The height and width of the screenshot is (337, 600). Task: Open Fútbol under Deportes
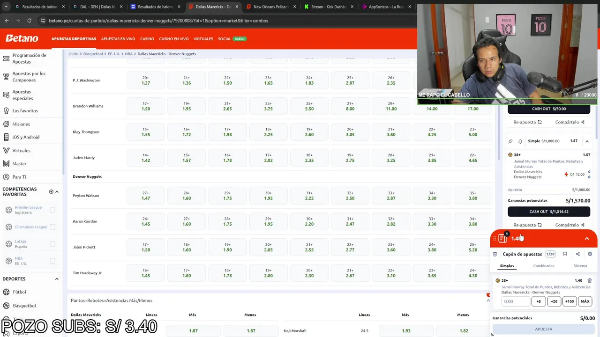19,292
